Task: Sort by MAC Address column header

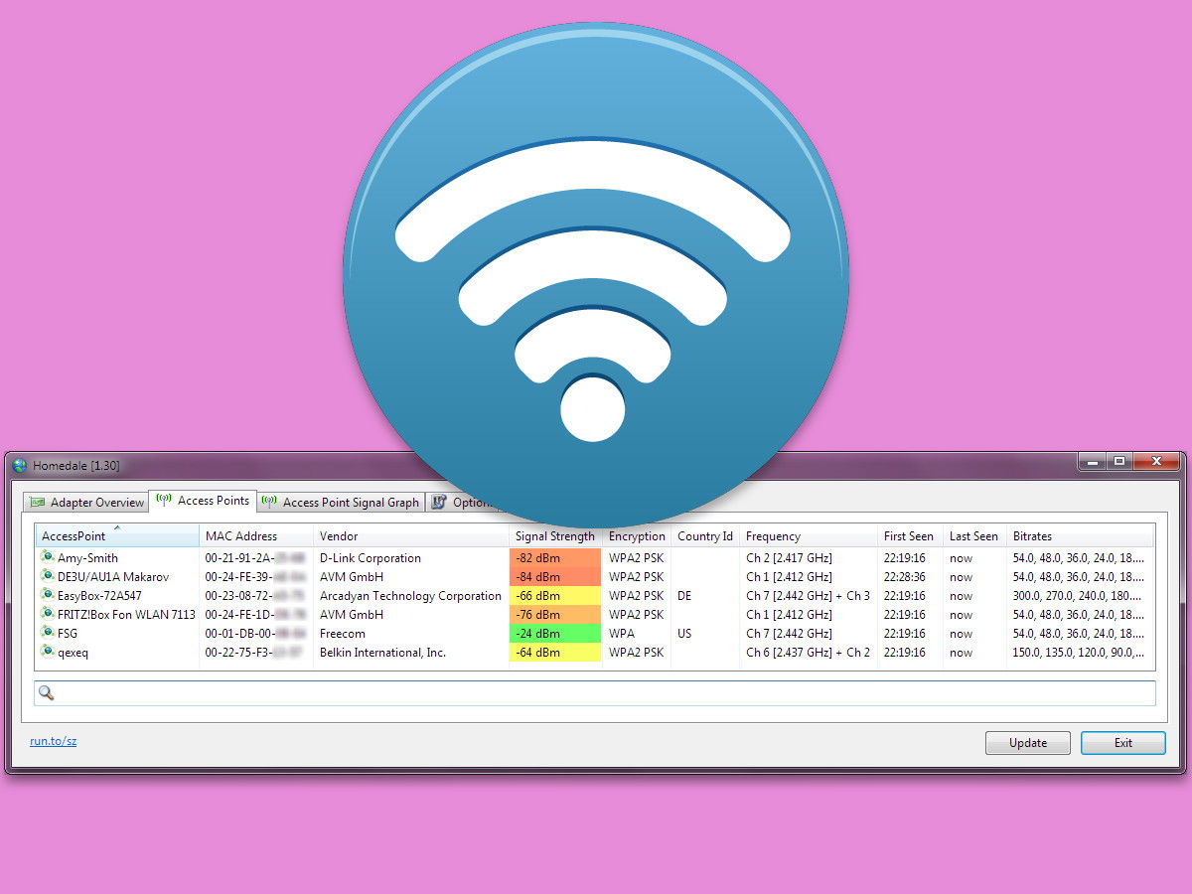Action: [256, 536]
